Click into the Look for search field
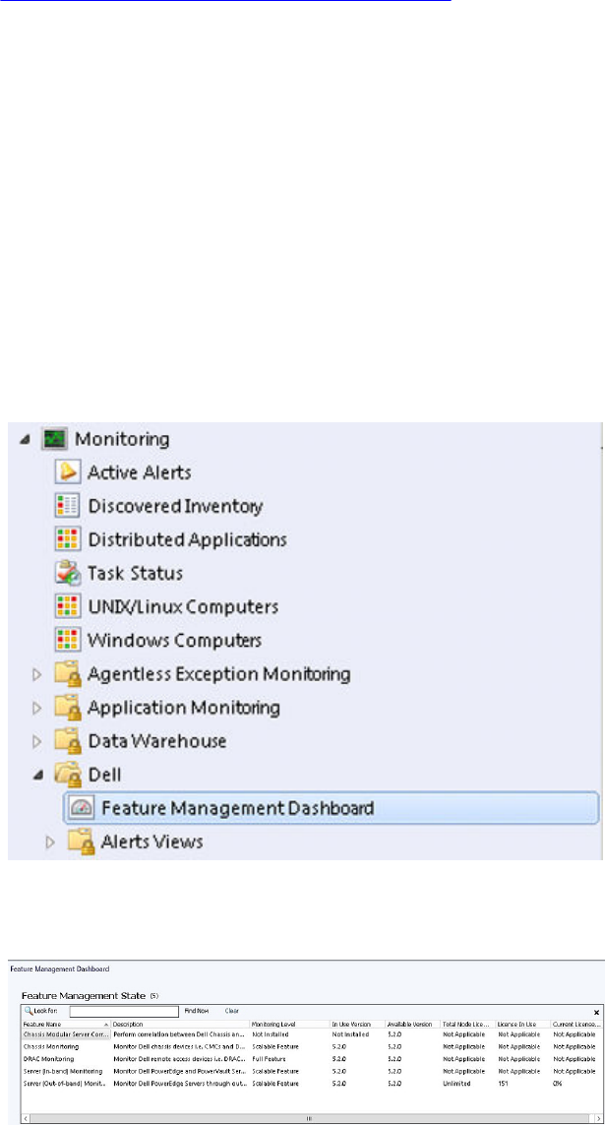The height and width of the screenshot is (1125, 605). point(124,1012)
